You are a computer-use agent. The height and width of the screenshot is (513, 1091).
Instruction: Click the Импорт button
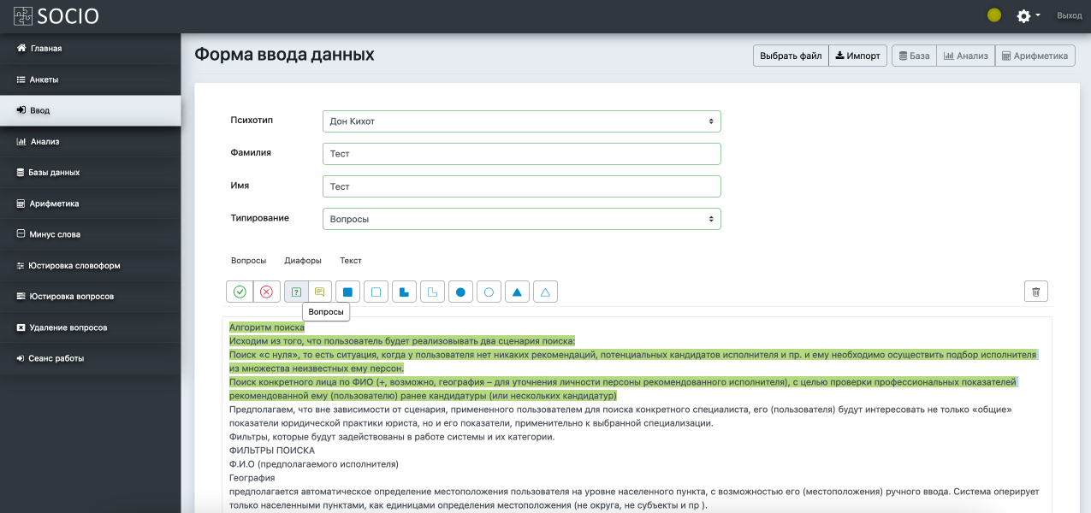857,56
